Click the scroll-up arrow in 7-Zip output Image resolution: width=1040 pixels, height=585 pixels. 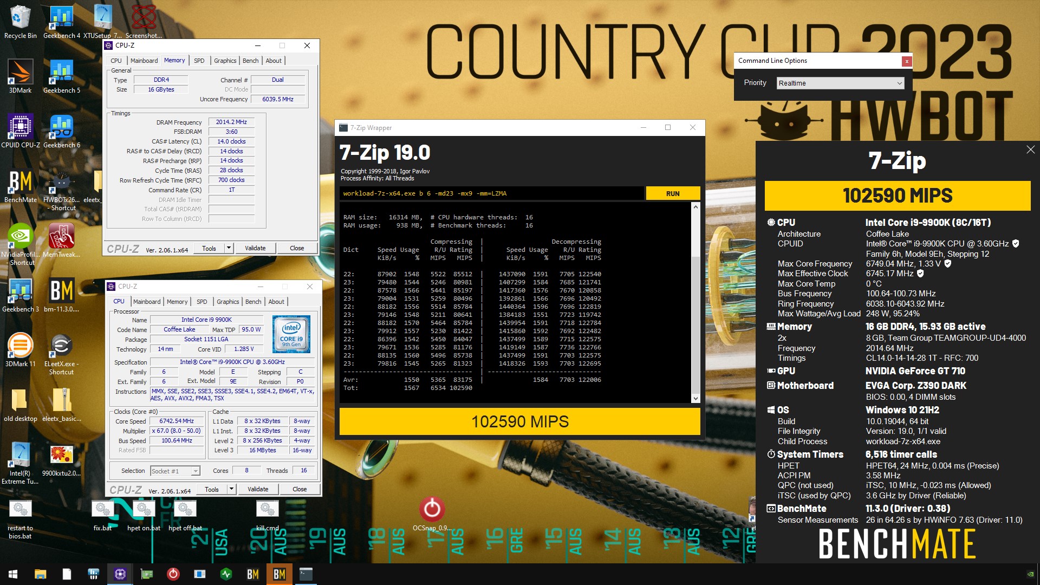click(696, 207)
